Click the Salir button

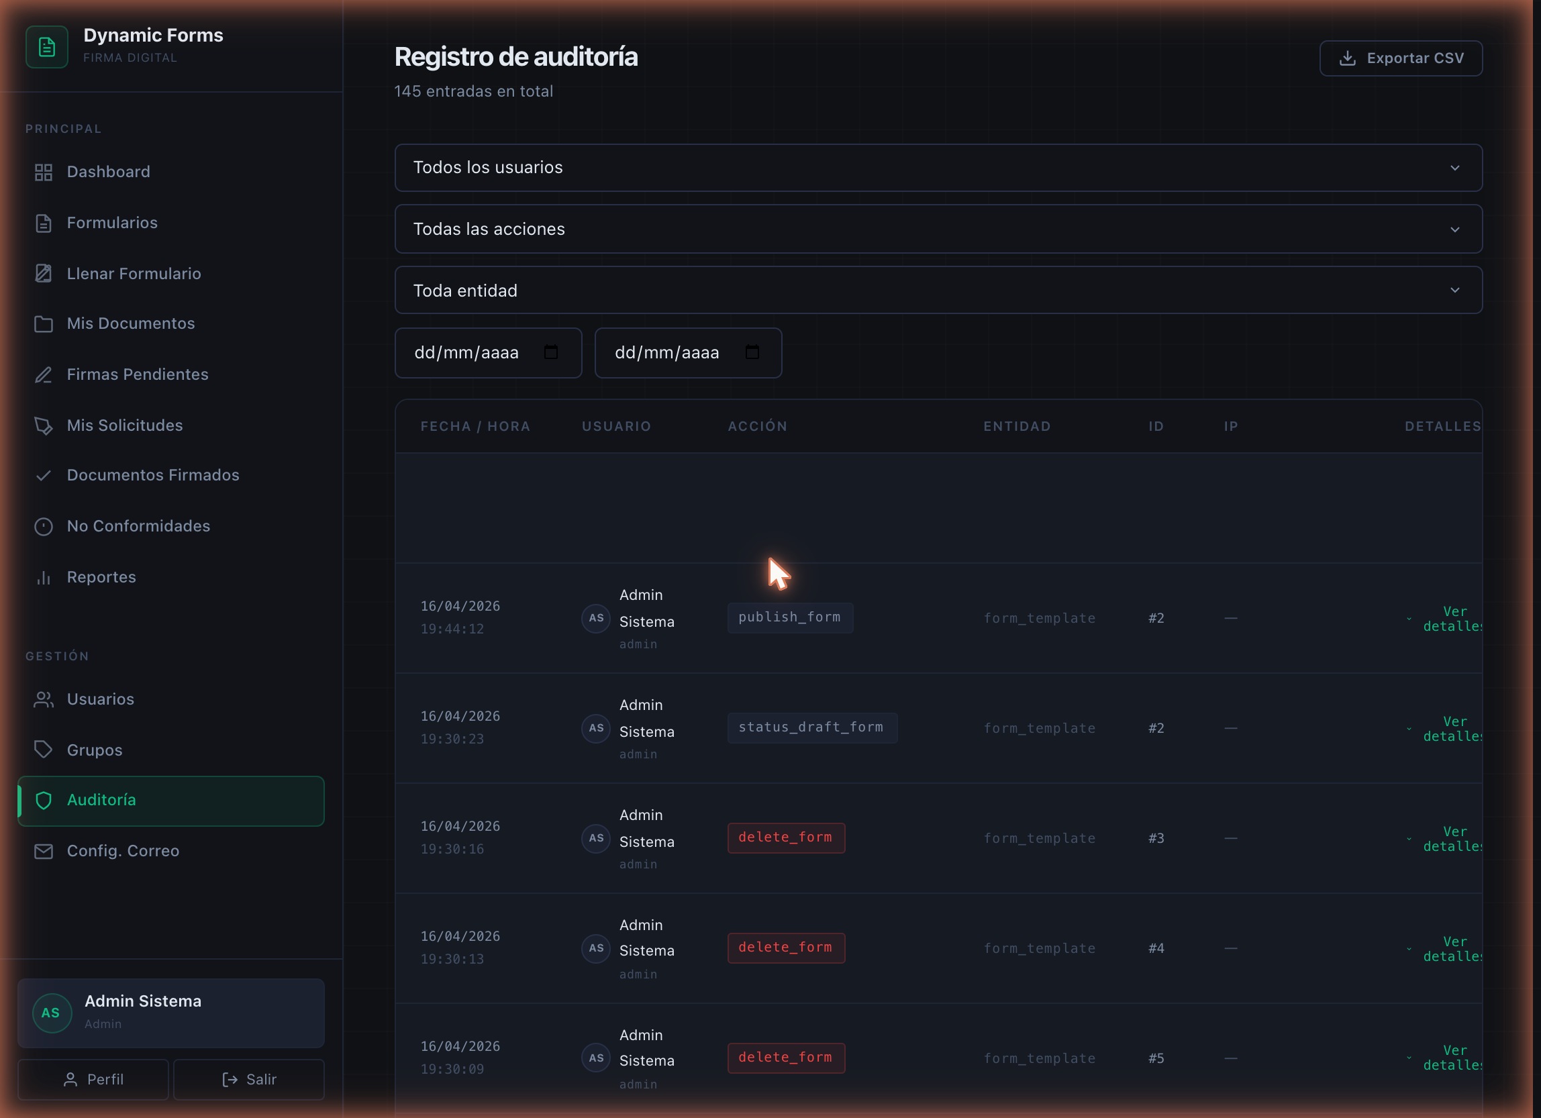coord(249,1079)
